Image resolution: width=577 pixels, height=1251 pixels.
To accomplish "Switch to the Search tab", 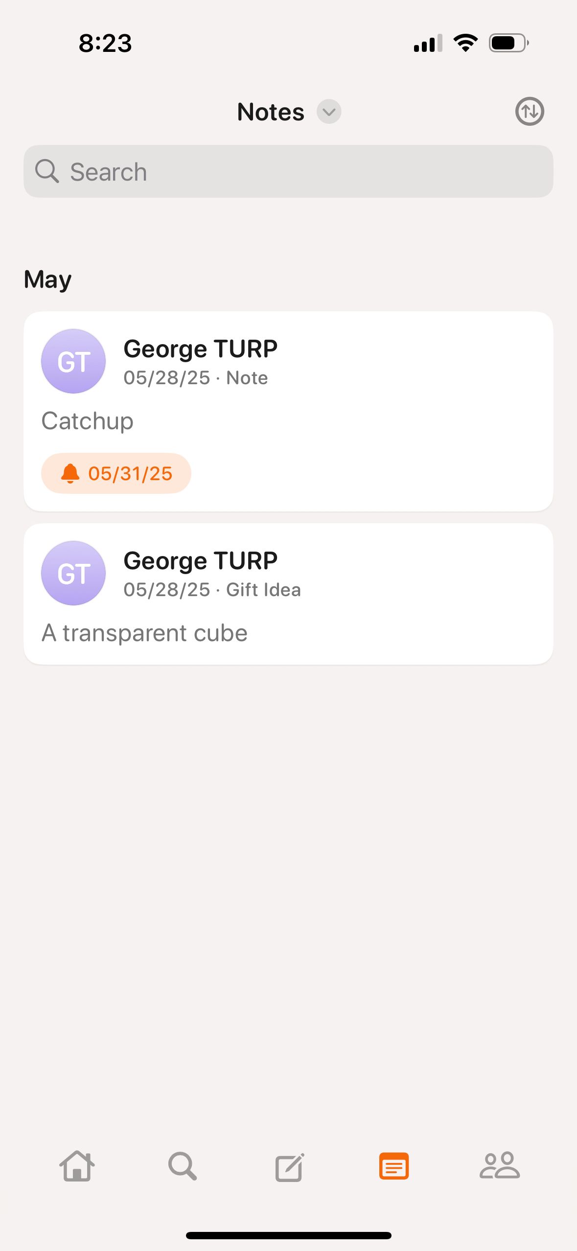I will [183, 1166].
